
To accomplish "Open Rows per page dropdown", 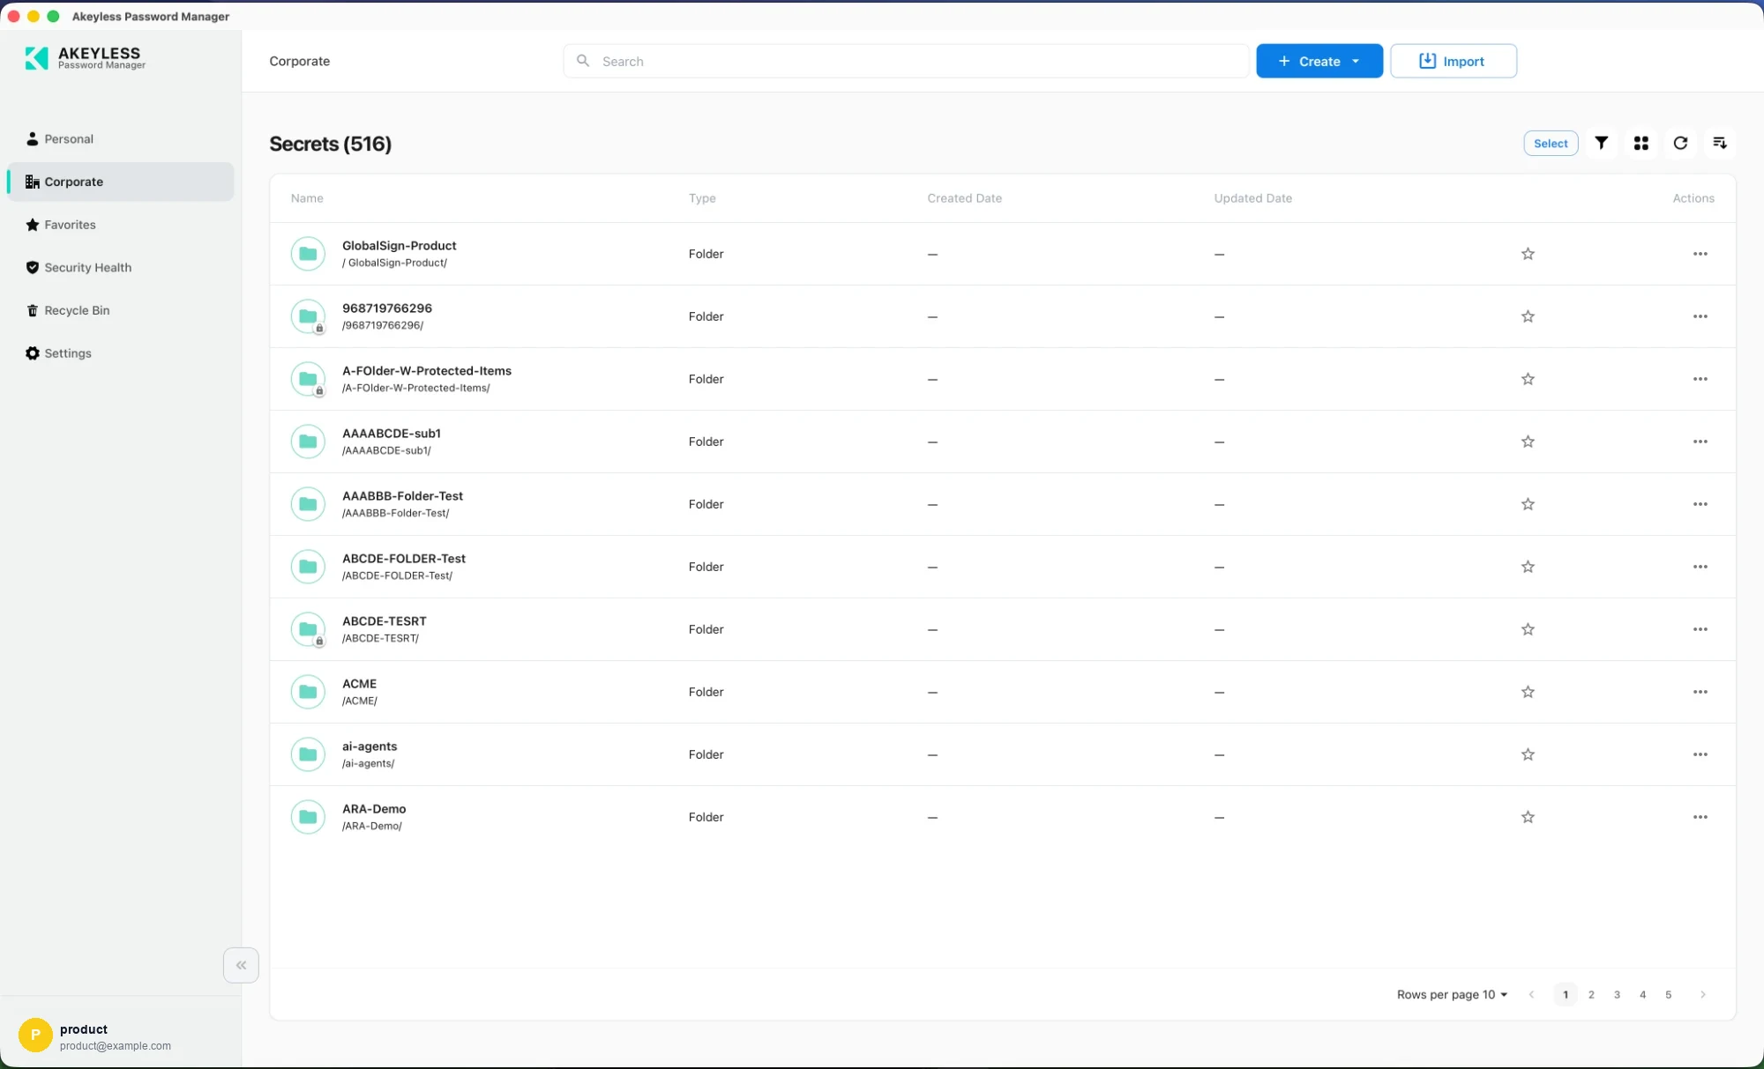I will 1452,994.
